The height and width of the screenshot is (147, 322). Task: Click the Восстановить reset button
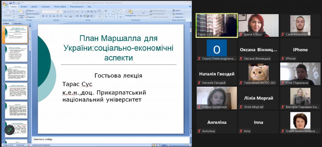(33, 14)
